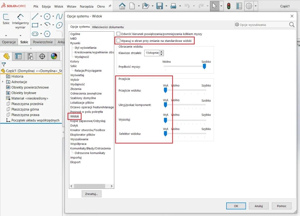Open the Plik menu

tap(36, 6)
